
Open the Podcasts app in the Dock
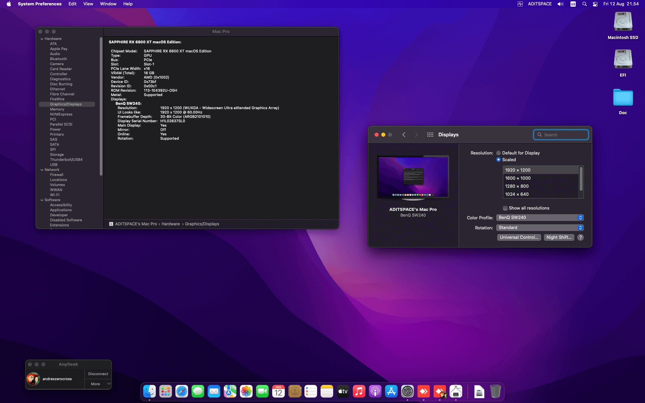tap(375, 391)
